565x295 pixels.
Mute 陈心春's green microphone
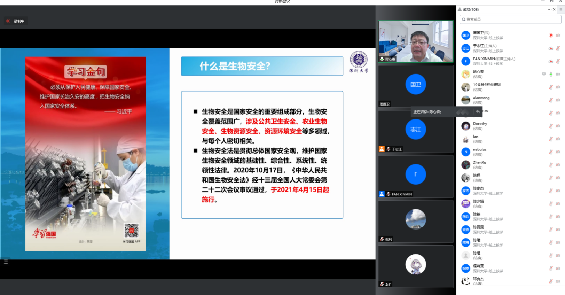[551, 74]
